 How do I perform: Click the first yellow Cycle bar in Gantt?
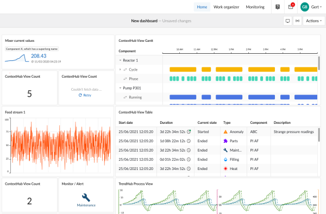point(183,70)
